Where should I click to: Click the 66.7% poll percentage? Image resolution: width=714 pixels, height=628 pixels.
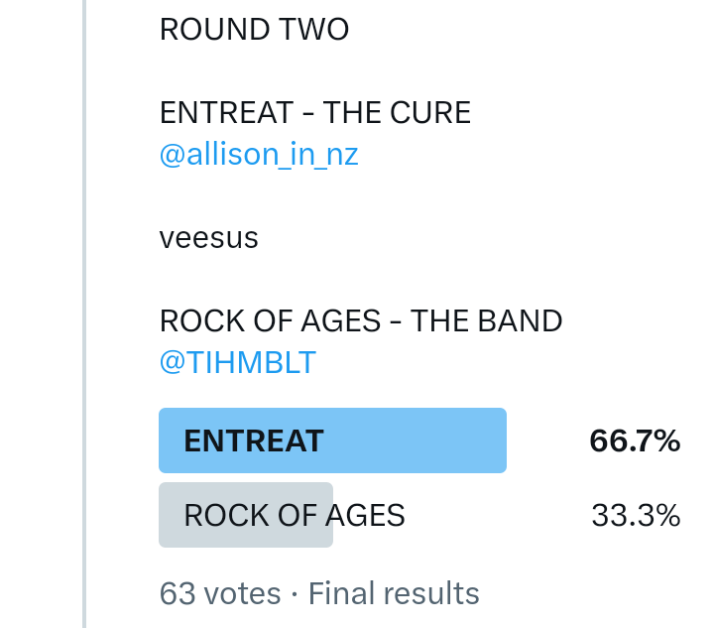[x=635, y=441]
